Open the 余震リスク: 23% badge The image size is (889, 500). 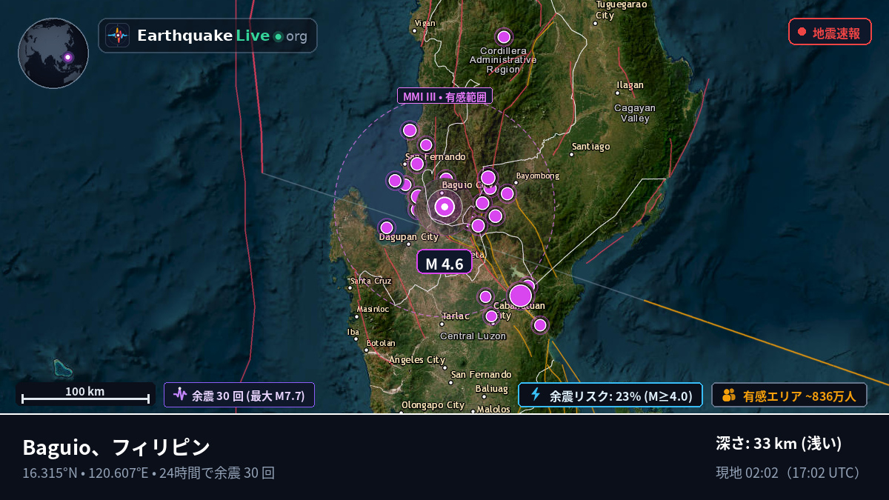610,395
